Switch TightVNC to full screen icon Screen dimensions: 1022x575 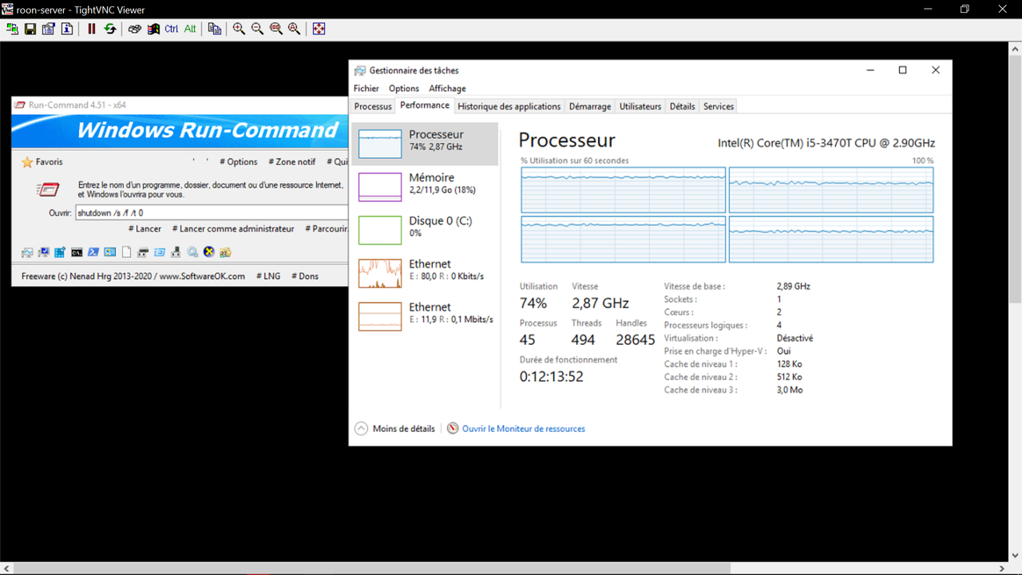tap(319, 29)
